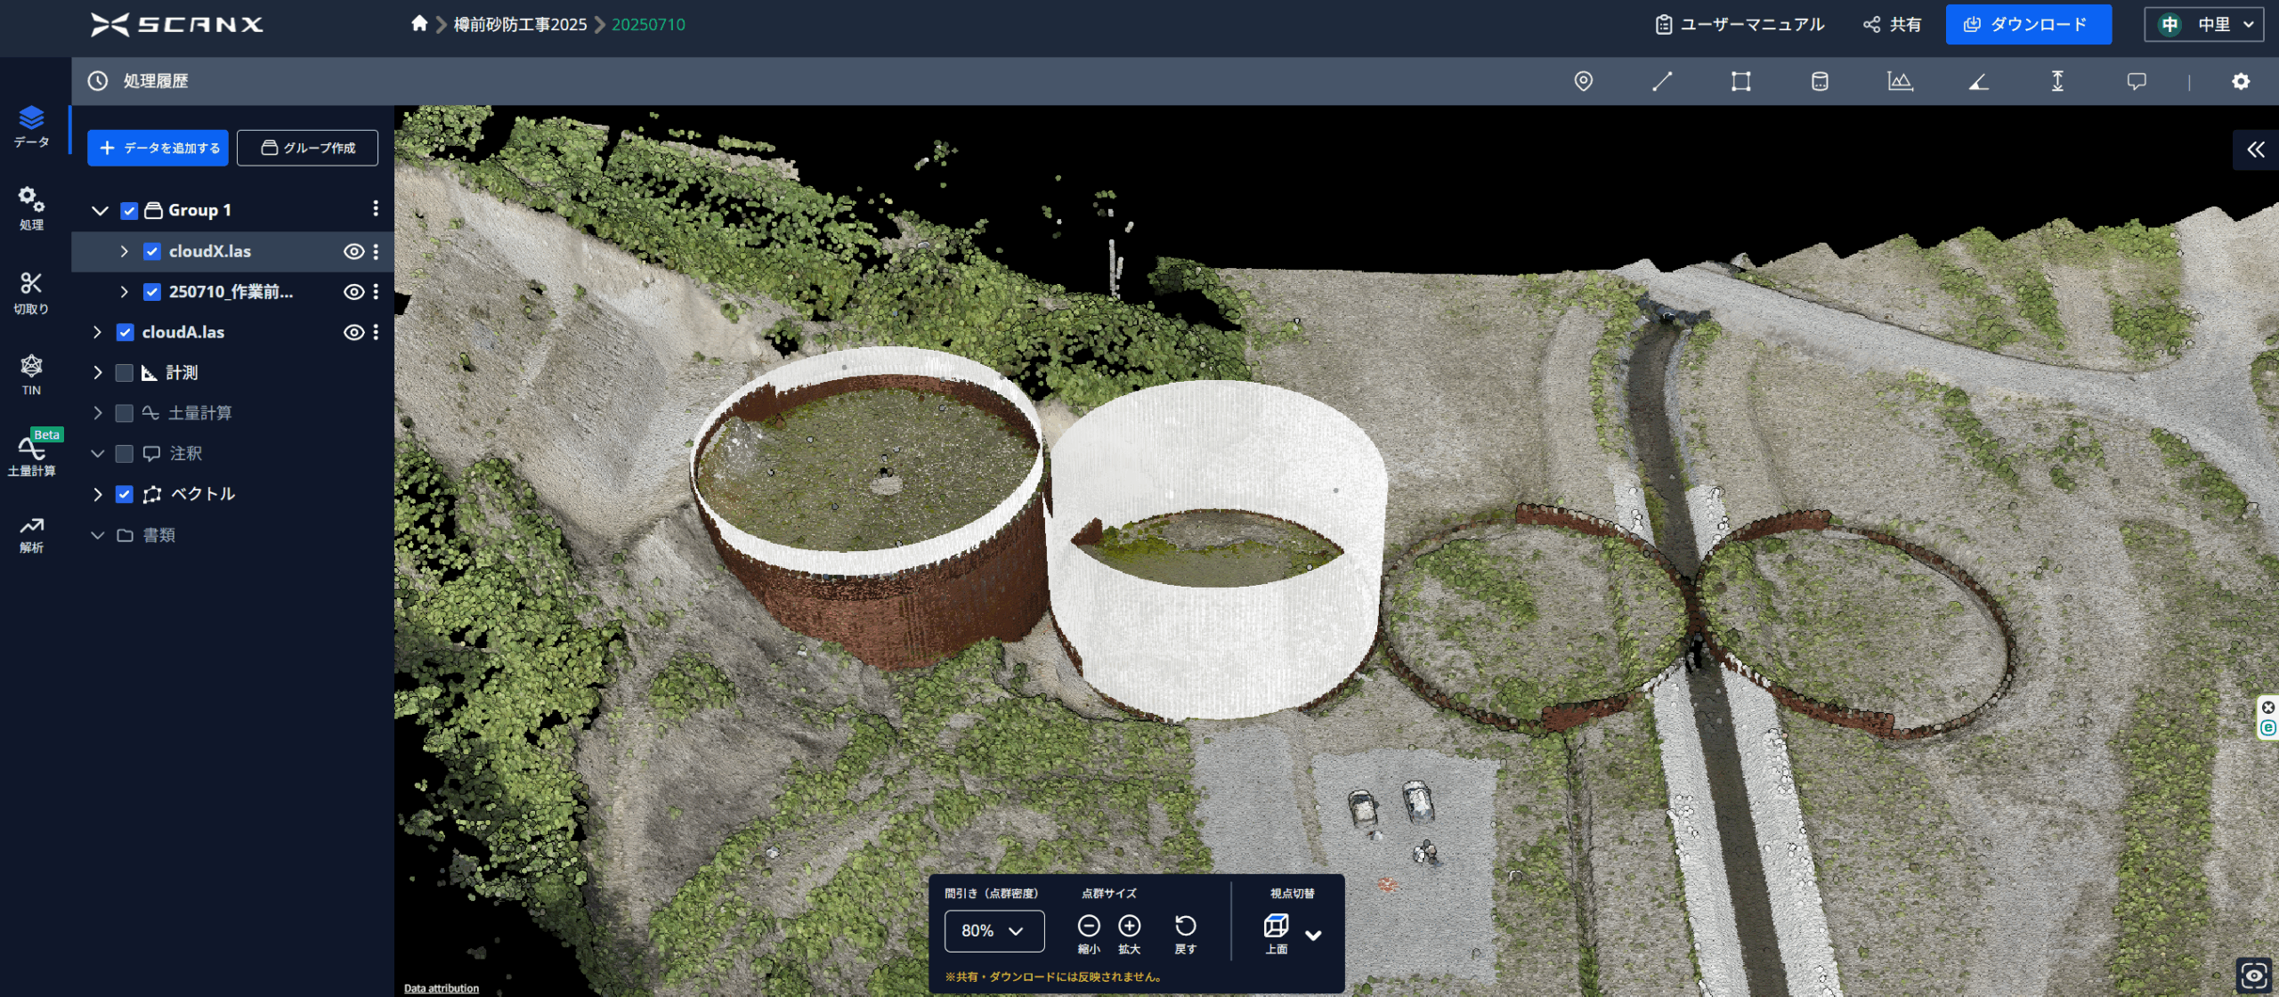
Task: Uncheck the cloudA.las layer checkbox
Action: pos(125,333)
